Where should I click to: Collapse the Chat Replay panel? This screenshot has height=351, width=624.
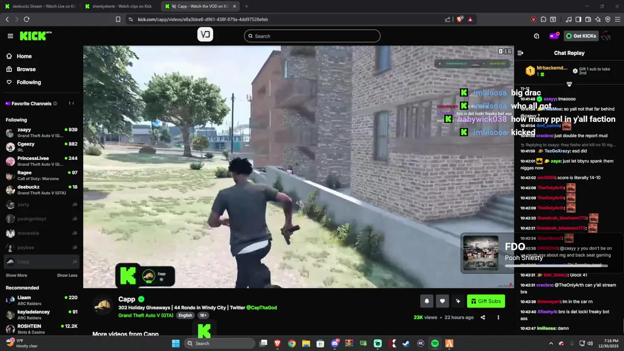pos(520,53)
